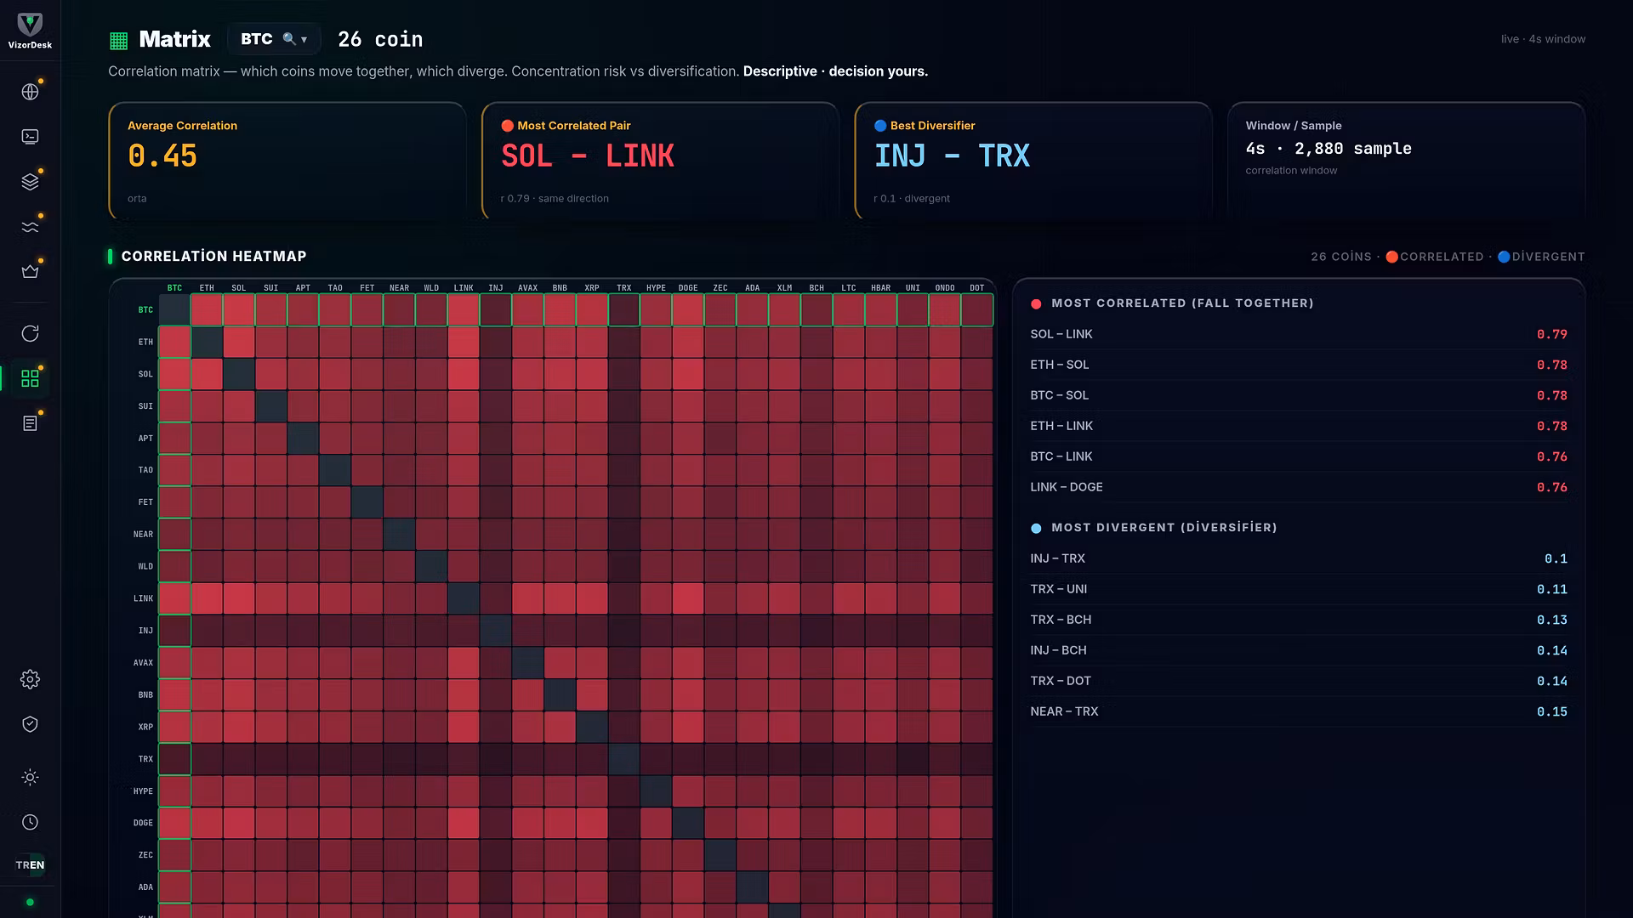
Task: Open the waves icon in sidebar
Action: point(30,227)
